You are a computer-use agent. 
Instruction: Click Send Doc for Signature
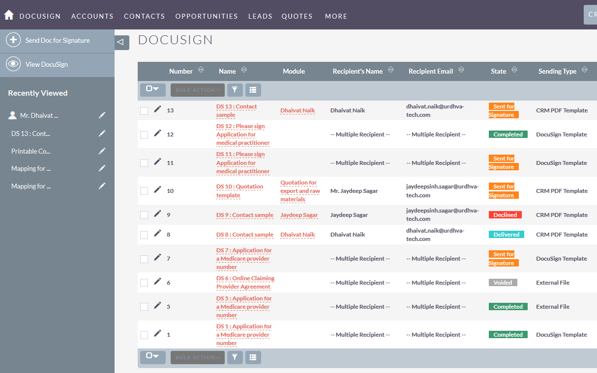coord(57,41)
